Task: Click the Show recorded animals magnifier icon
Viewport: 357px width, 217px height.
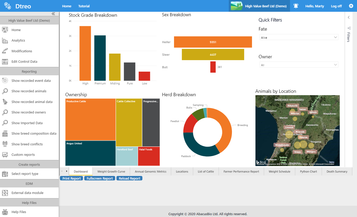Action: pos(5,91)
